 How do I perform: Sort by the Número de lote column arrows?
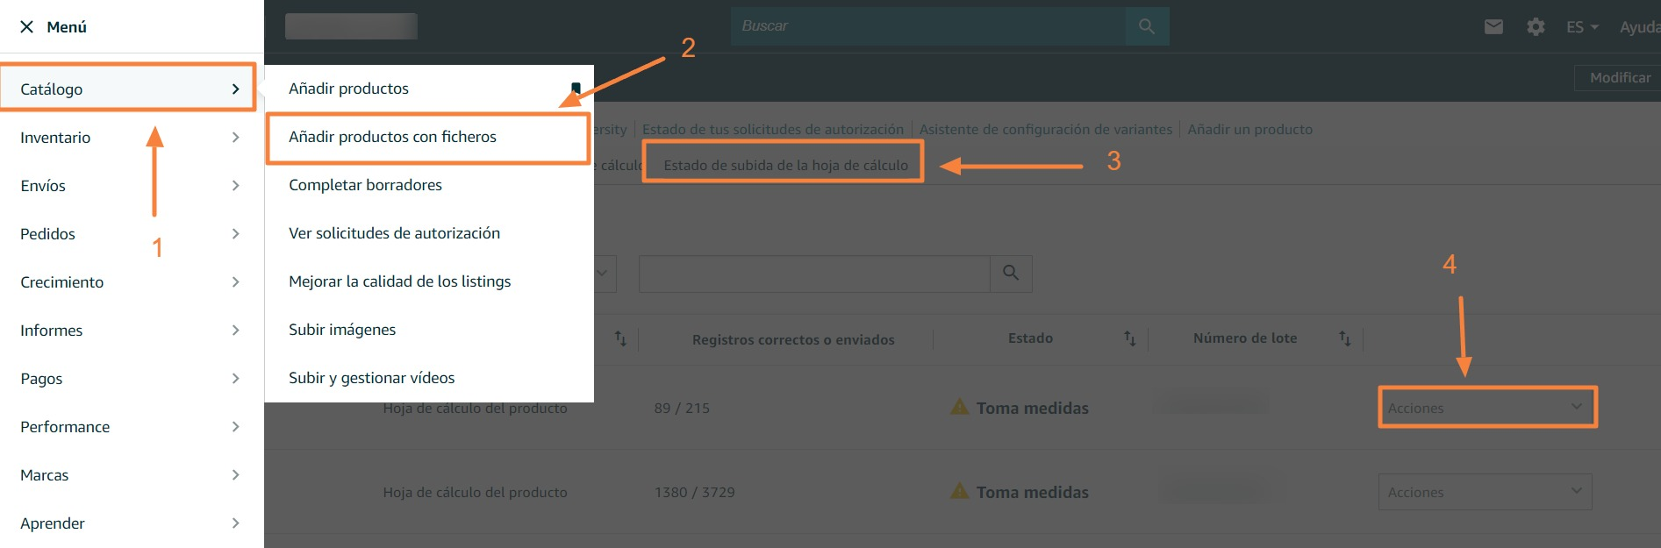1344,338
